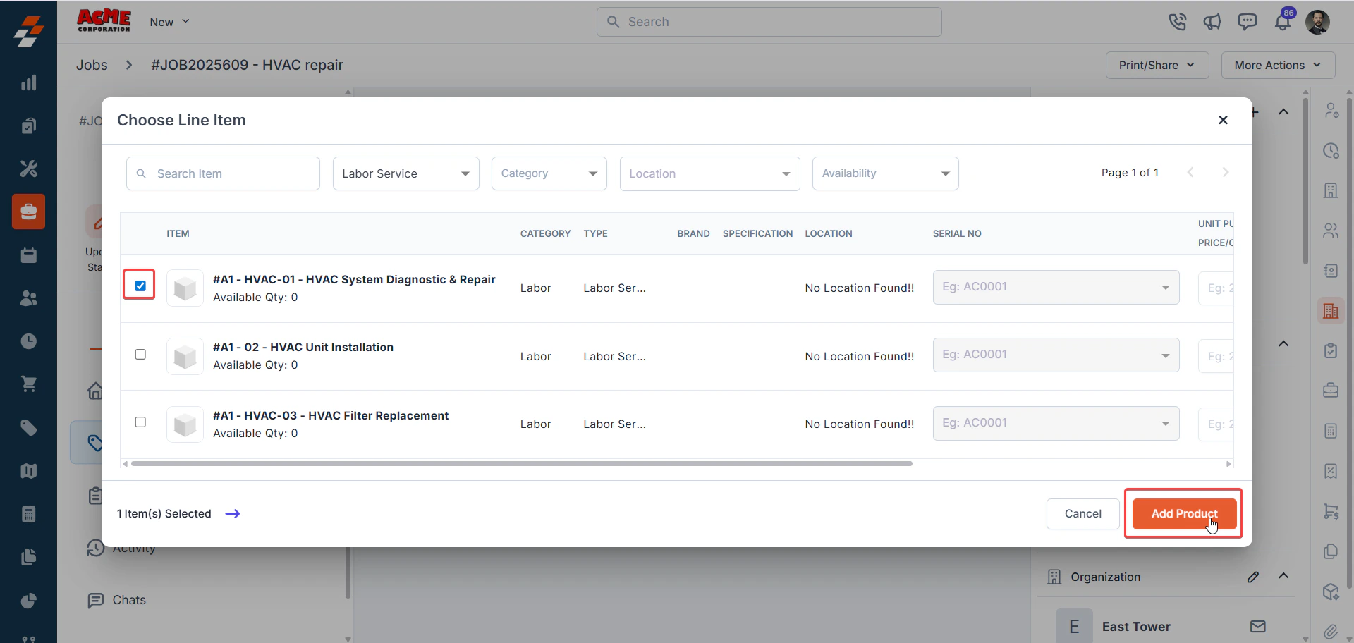Uncheck HVAC System Diagnostic & Repair item
This screenshot has width=1354, height=643.
140,286
